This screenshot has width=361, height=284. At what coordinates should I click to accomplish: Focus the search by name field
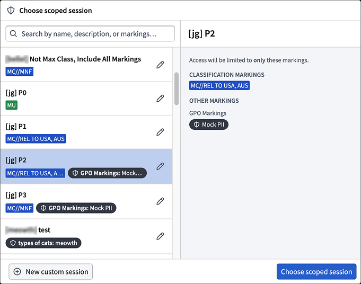point(90,33)
